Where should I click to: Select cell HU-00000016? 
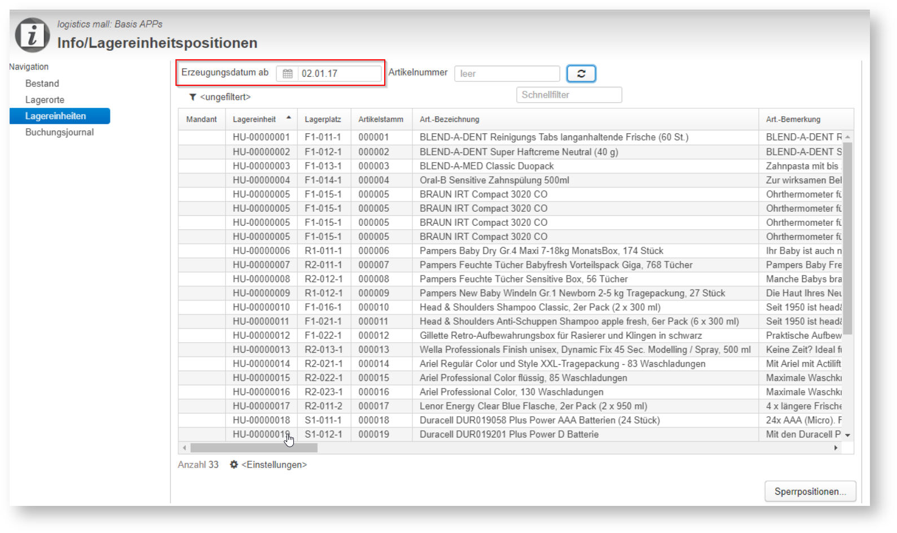(261, 392)
